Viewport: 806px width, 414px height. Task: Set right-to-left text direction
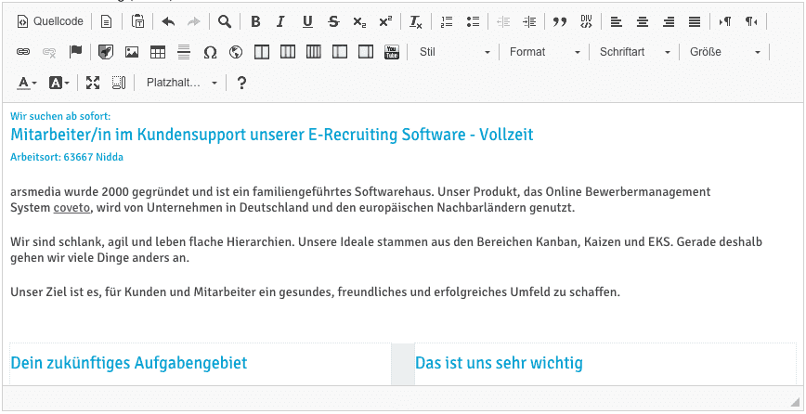click(751, 21)
